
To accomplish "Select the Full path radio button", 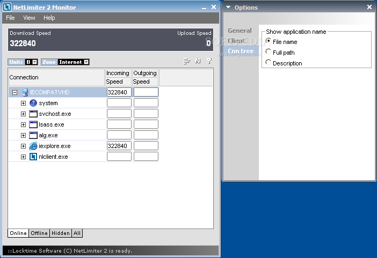I will click(268, 51).
